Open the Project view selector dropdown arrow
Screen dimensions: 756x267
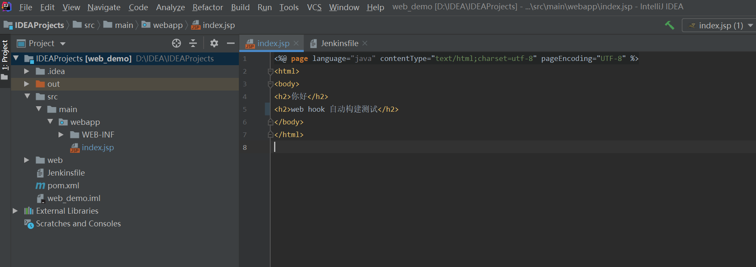[x=63, y=44]
